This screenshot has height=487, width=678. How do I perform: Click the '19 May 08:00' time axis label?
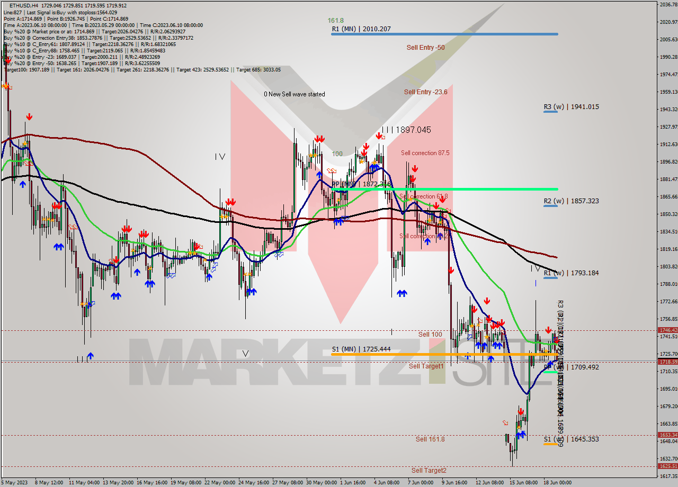[185, 483]
